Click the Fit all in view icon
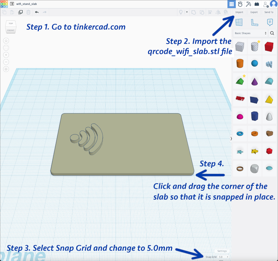Image resolution: width=278 pixels, height=261 pixels. click(6, 48)
